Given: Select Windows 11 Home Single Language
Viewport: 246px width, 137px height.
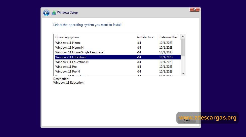Looking at the screenshot, I should (x=118, y=52).
